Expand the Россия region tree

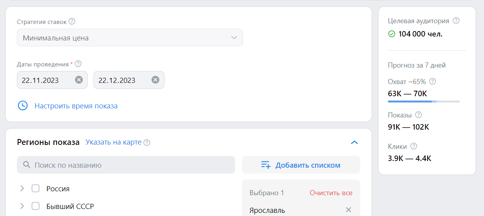pyautogui.click(x=22, y=189)
